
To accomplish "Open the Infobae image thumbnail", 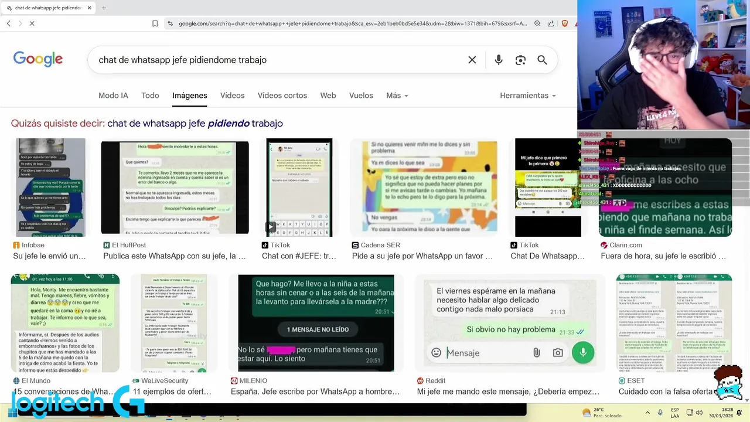I will [x=50, y=188].
